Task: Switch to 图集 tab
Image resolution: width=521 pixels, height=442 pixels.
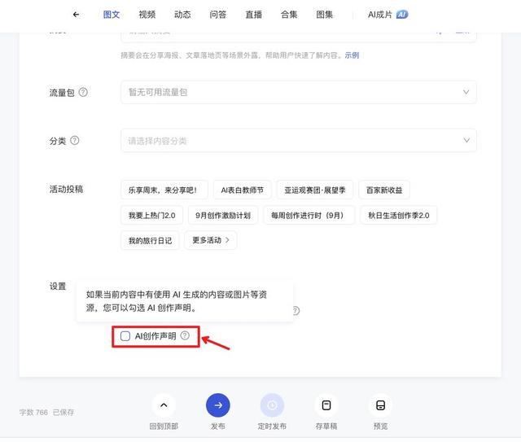Action: [324, 15]
